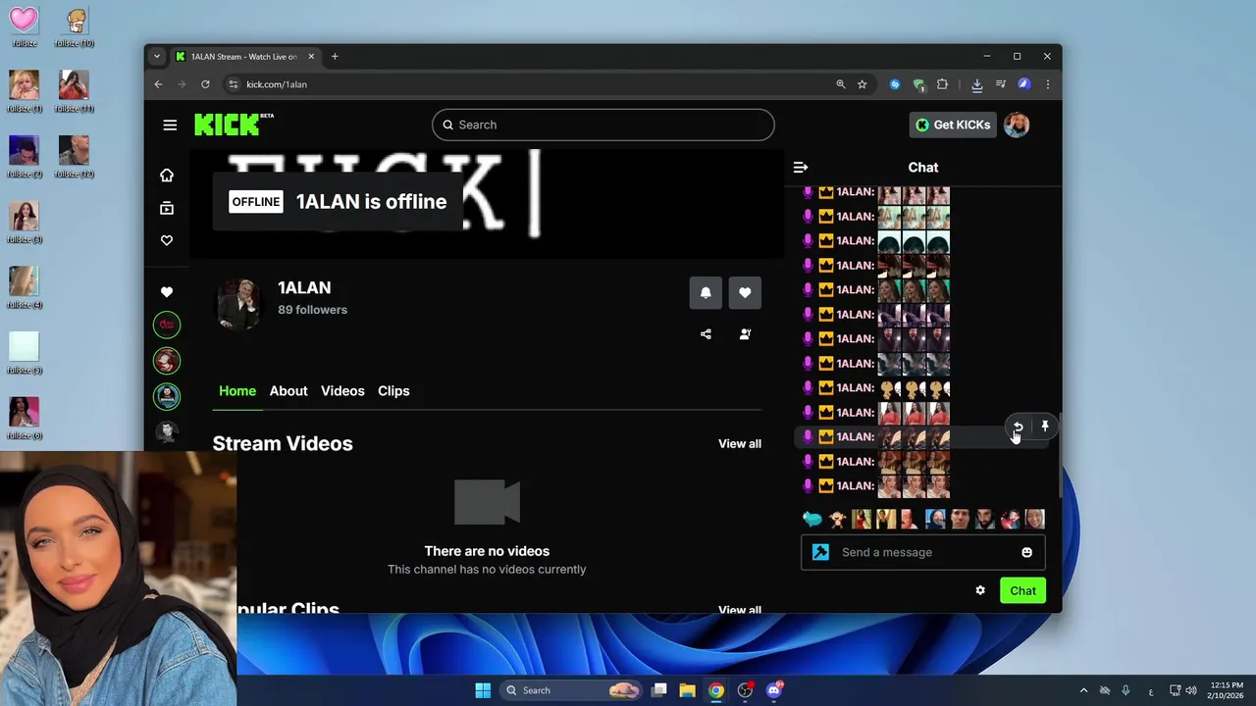Pin the highlighted 1ALAN chat message

[1045, 427]
